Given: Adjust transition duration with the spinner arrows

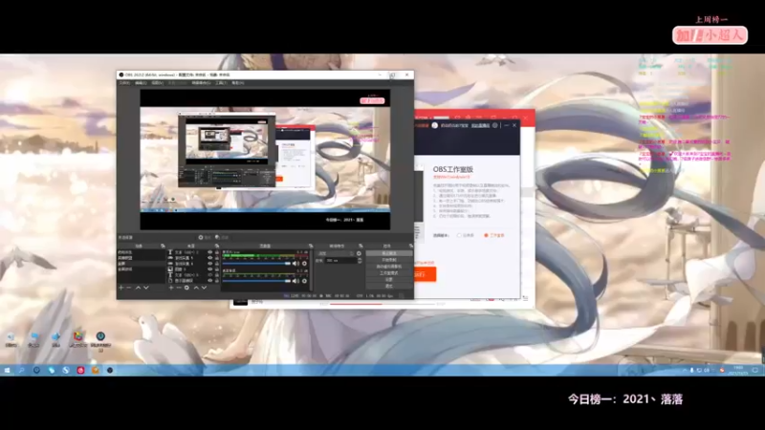Looking at the screenshot, I should click(x=360, y=261).
